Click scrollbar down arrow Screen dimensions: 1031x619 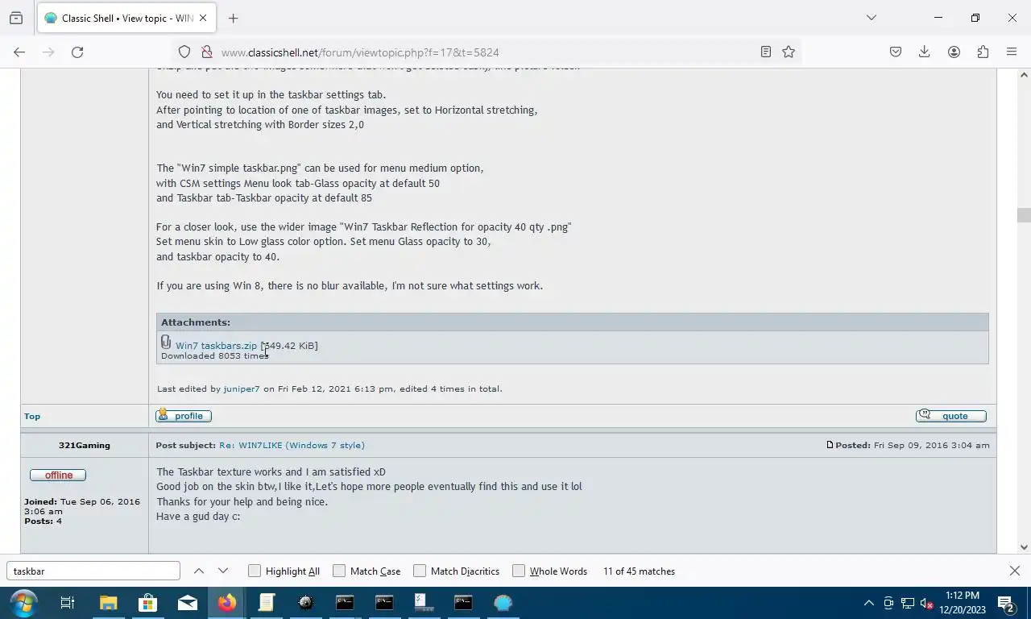1024,547
